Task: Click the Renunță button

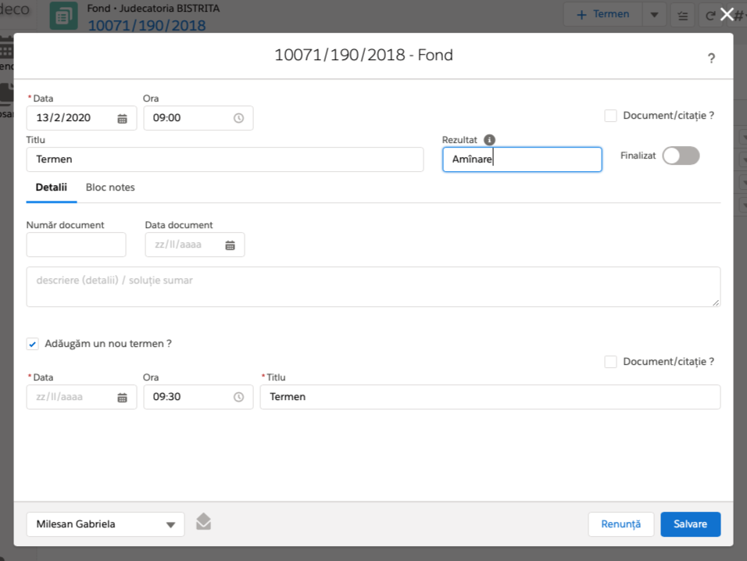Action: (620, 524)
